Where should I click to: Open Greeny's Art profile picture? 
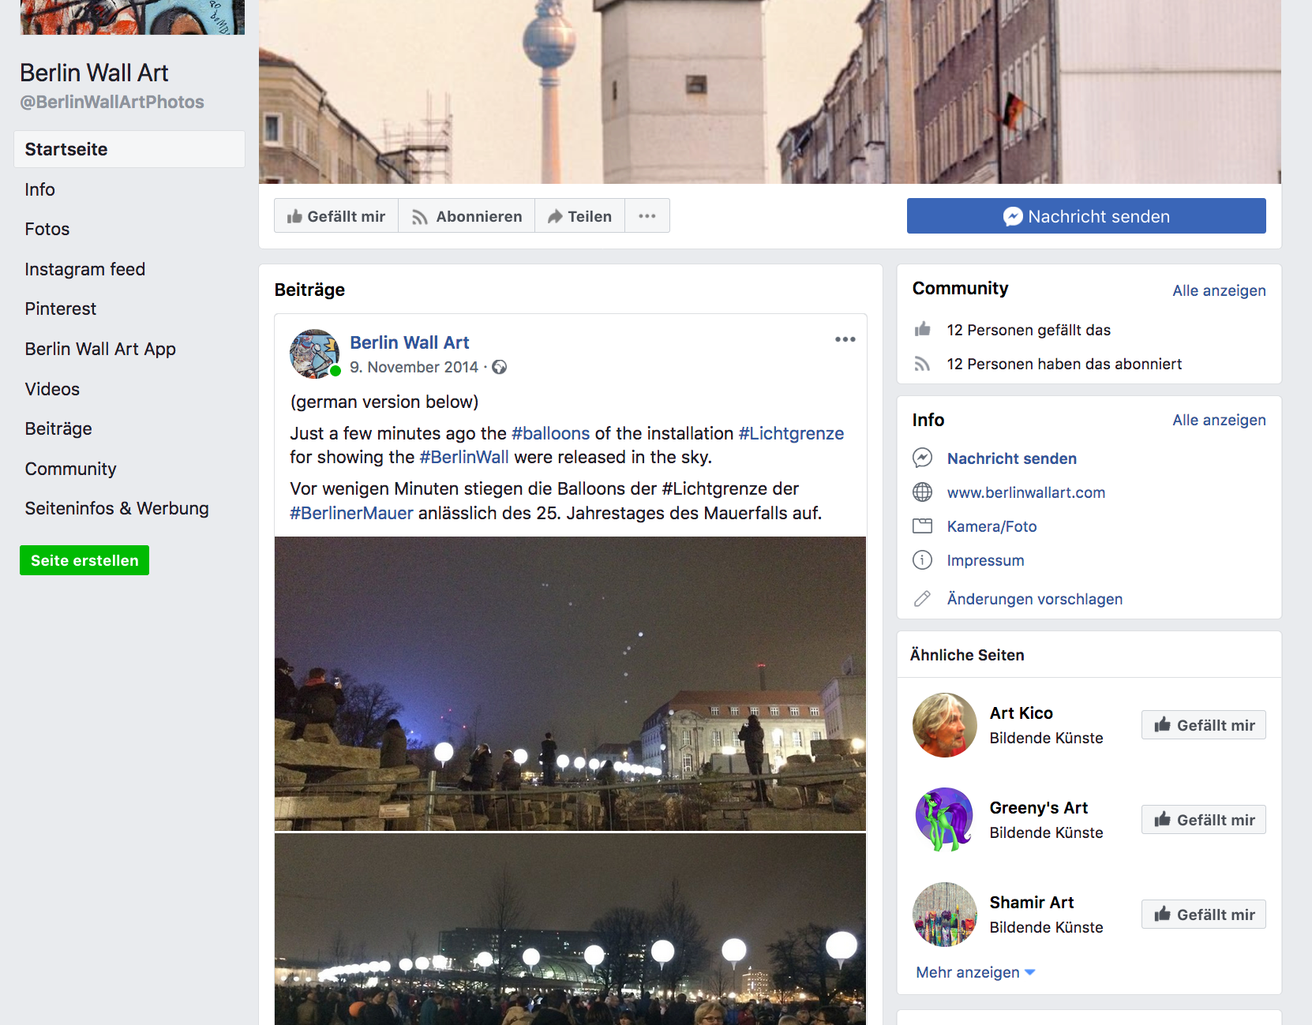coord(945,820)
